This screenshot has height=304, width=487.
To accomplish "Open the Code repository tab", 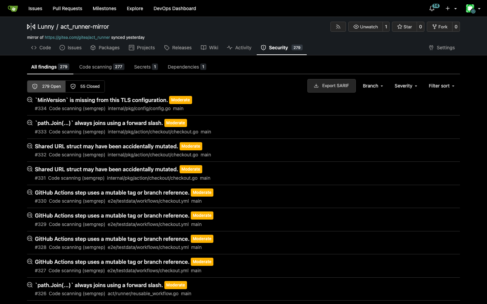I will 41,48.
